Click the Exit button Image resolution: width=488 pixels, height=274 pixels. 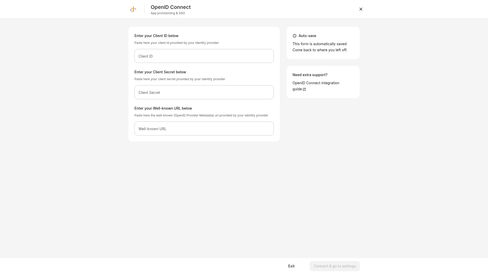click(291, 266)
